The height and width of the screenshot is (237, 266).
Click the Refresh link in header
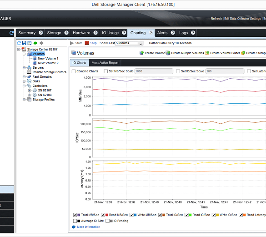[216, 19]
